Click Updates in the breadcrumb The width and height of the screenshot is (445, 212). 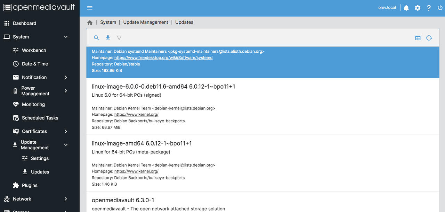click(184, 22)
